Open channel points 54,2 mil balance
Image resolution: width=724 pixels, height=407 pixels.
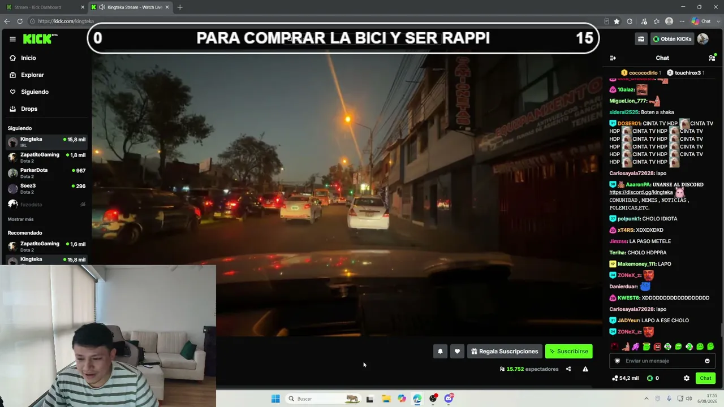coord(625,378)
